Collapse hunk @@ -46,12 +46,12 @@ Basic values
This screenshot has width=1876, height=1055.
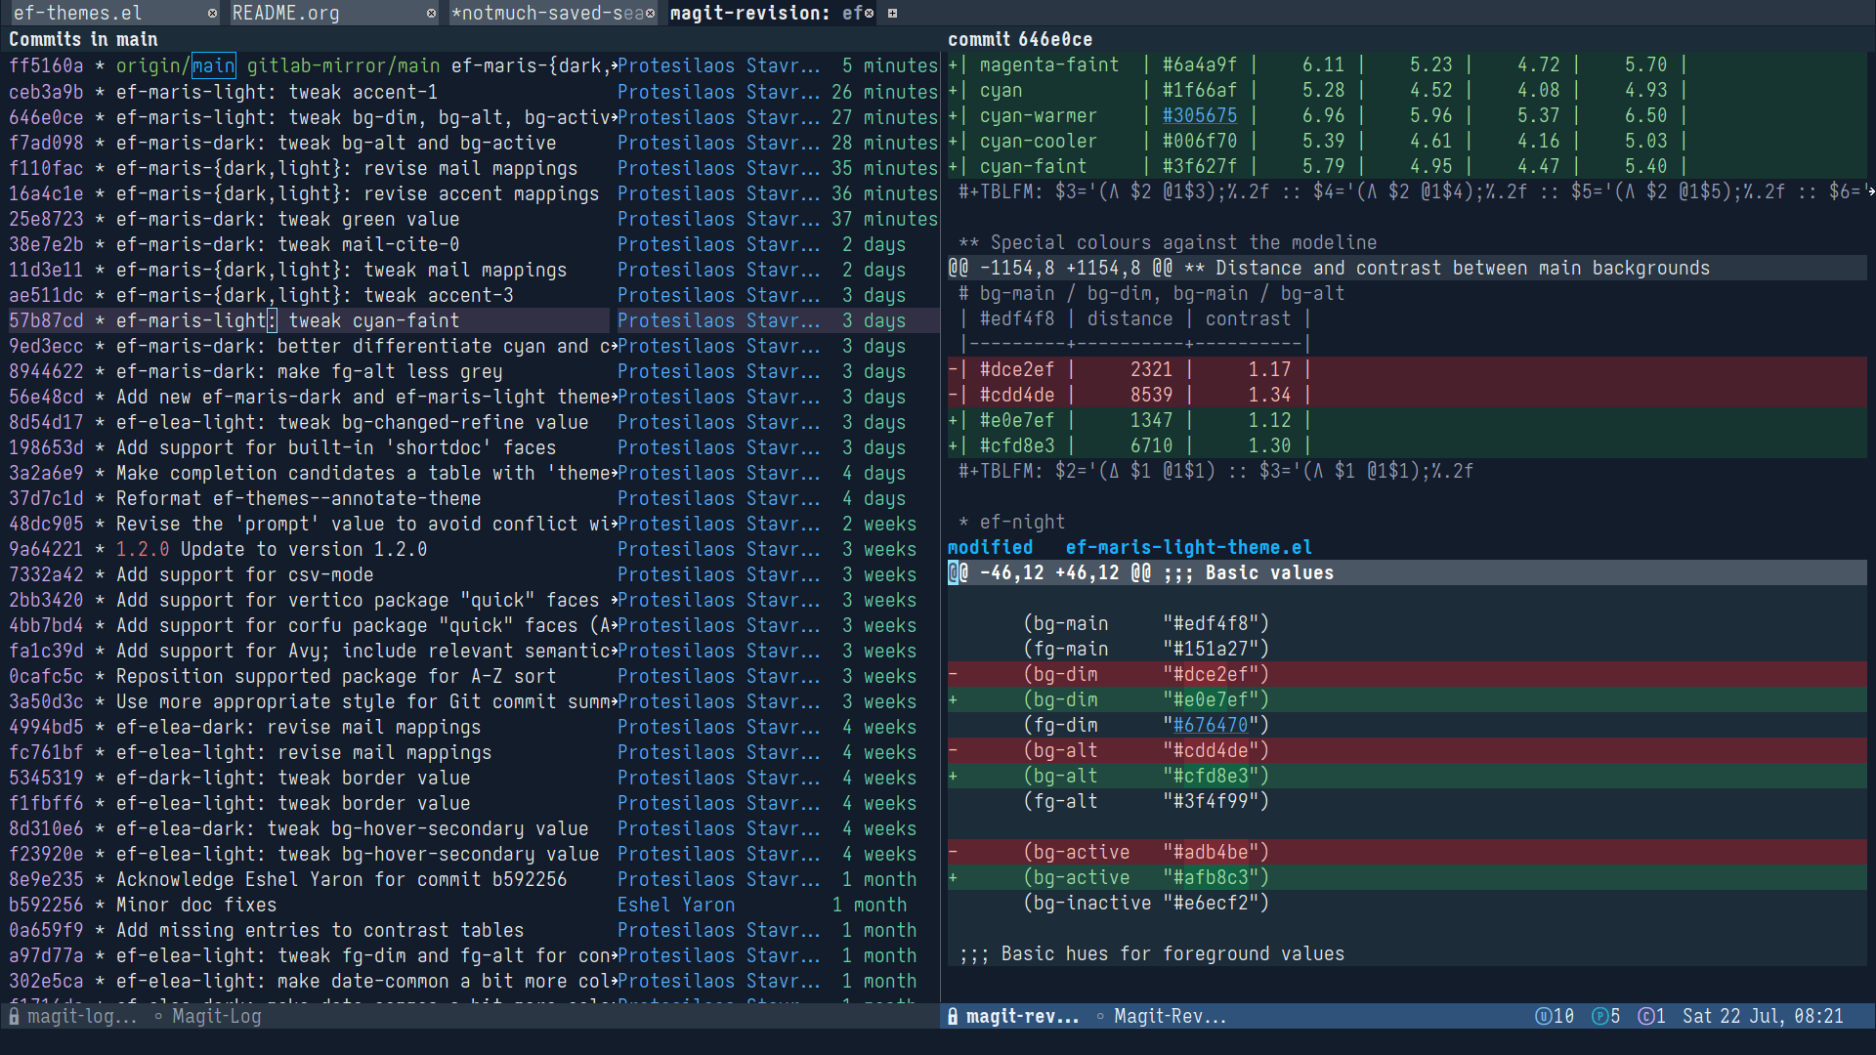coord(1407,572)
